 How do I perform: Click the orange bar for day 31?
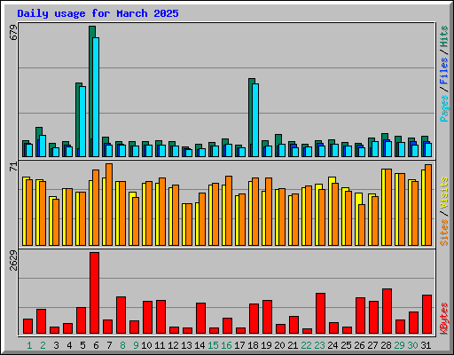[x=428, y=205]
